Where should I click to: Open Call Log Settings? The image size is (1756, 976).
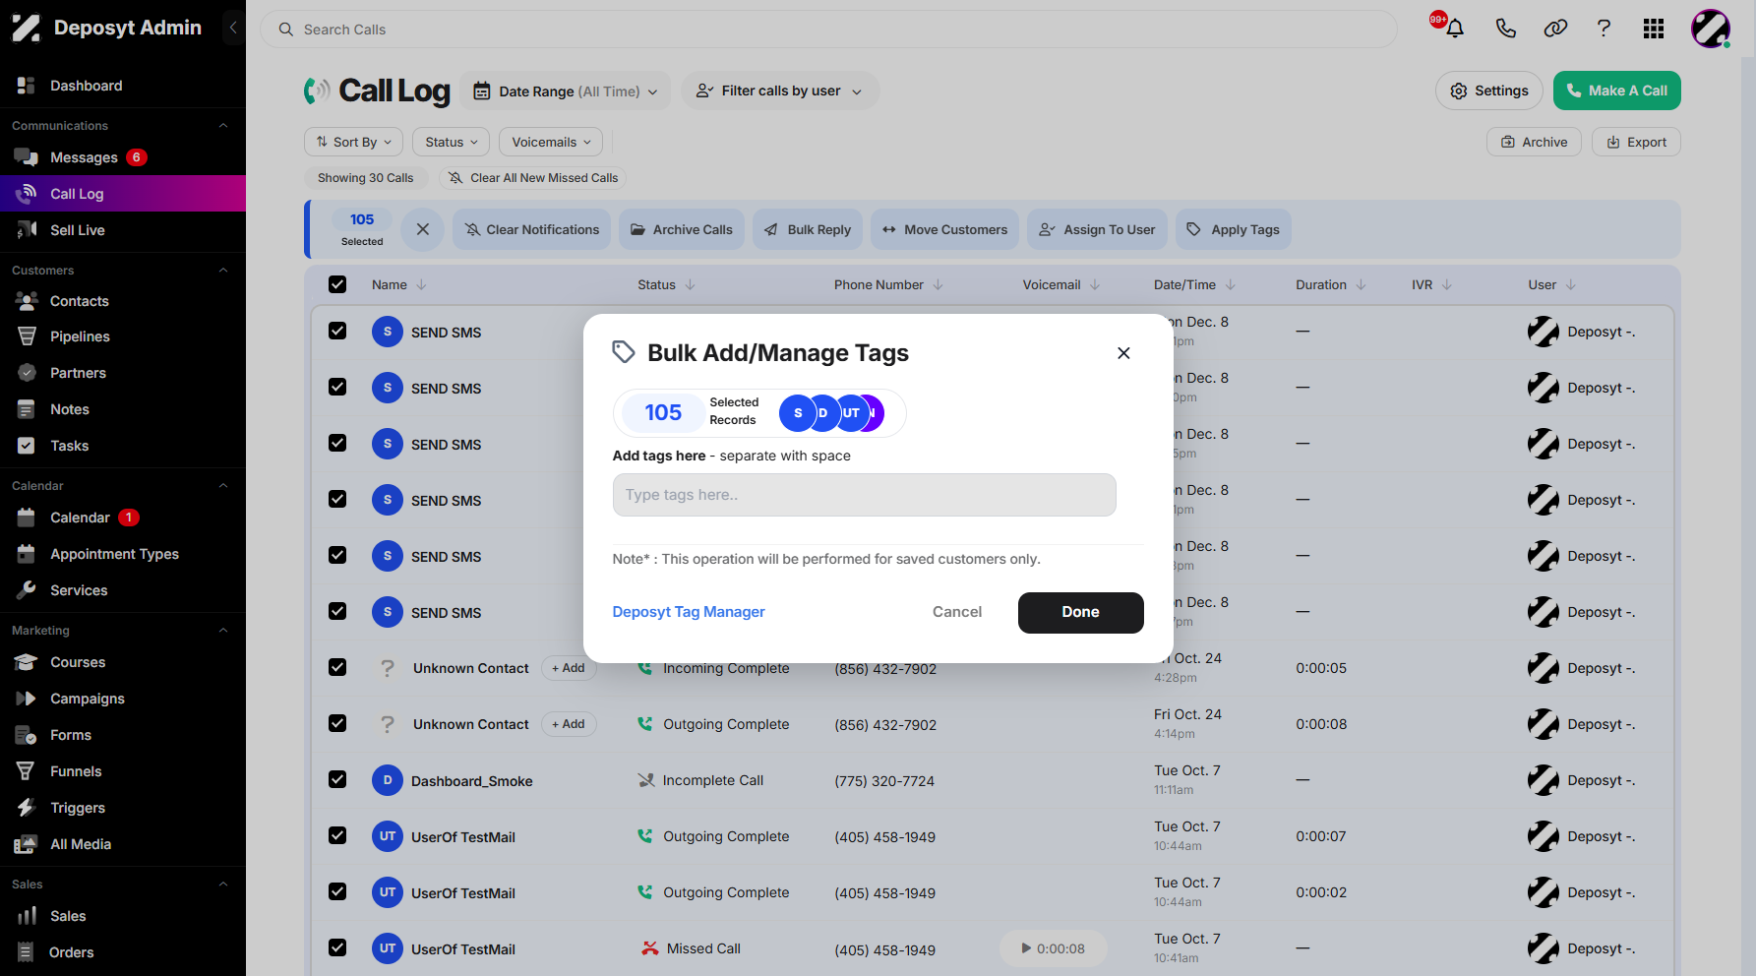(x=1489, y=91)
